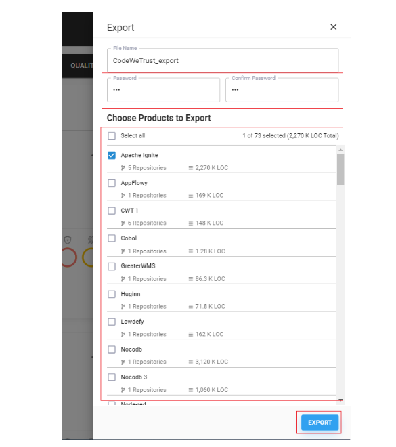Enable the Cobol product checkbox
Viewport: 396px width, 447px height.
[x=112, y=238]
